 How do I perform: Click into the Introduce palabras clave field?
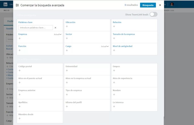[36, 27]
